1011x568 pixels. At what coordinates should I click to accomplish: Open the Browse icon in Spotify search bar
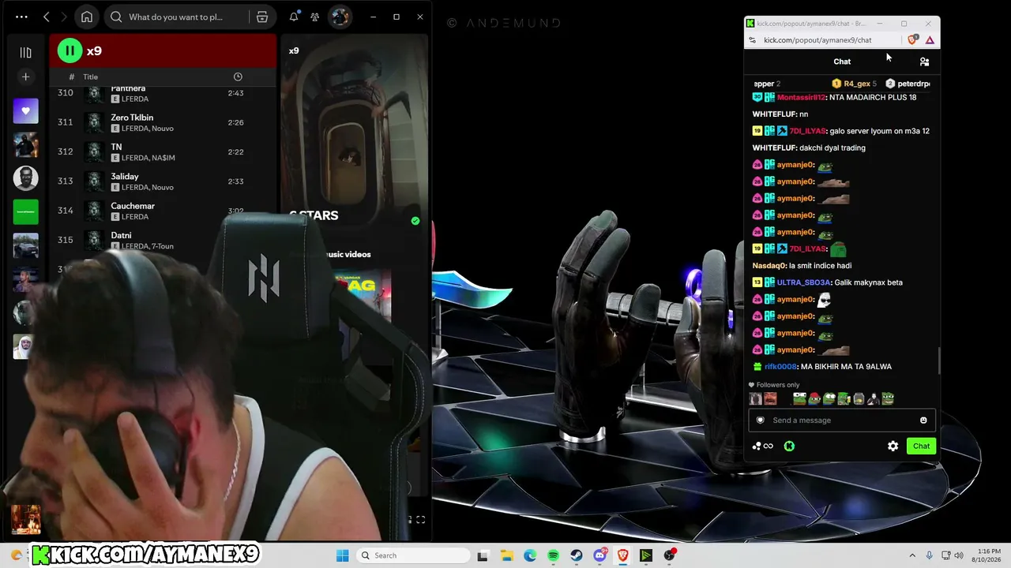click(262, 17)
